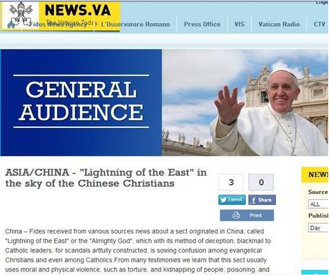Click the General Audience banner
Screen dimensions: 330x275
(81, 102)
